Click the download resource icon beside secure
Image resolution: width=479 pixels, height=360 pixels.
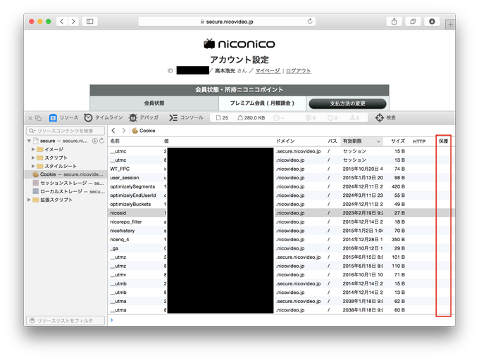coord(95,141)
